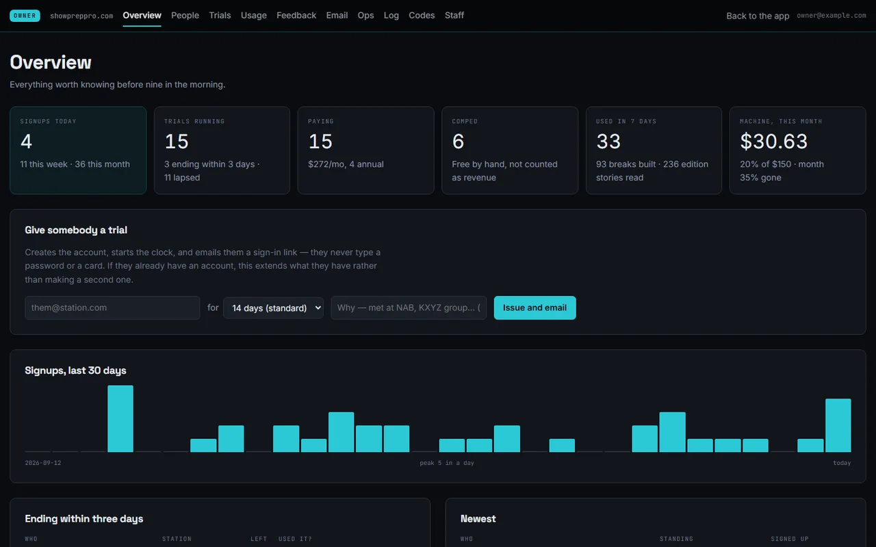Click the Newest panel heading
The width and height of the screenshot is (876, 547).
coord(478,519)
